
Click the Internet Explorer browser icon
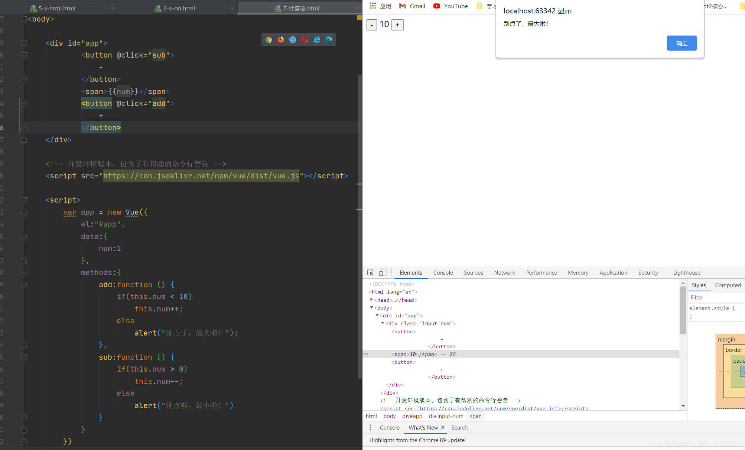coord(316,39)
